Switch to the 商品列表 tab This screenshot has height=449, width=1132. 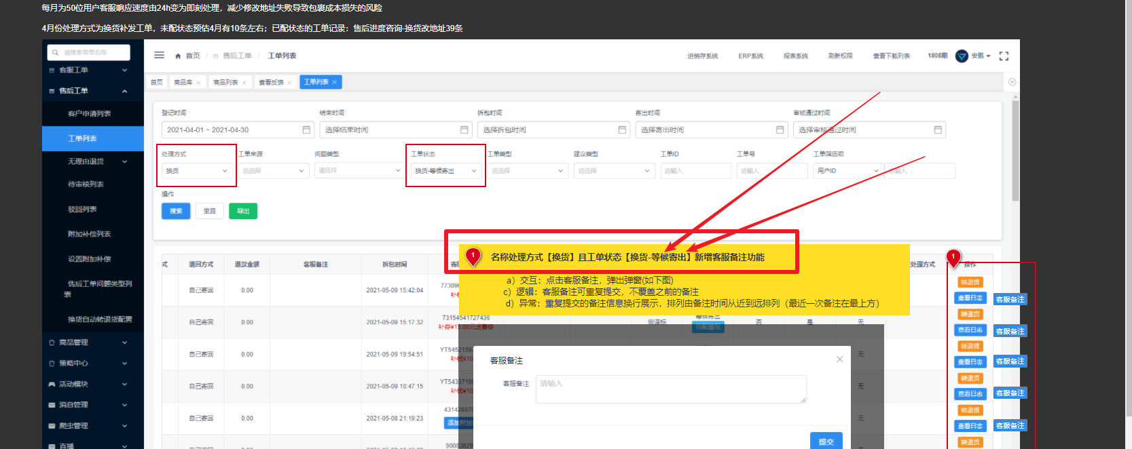230,82
